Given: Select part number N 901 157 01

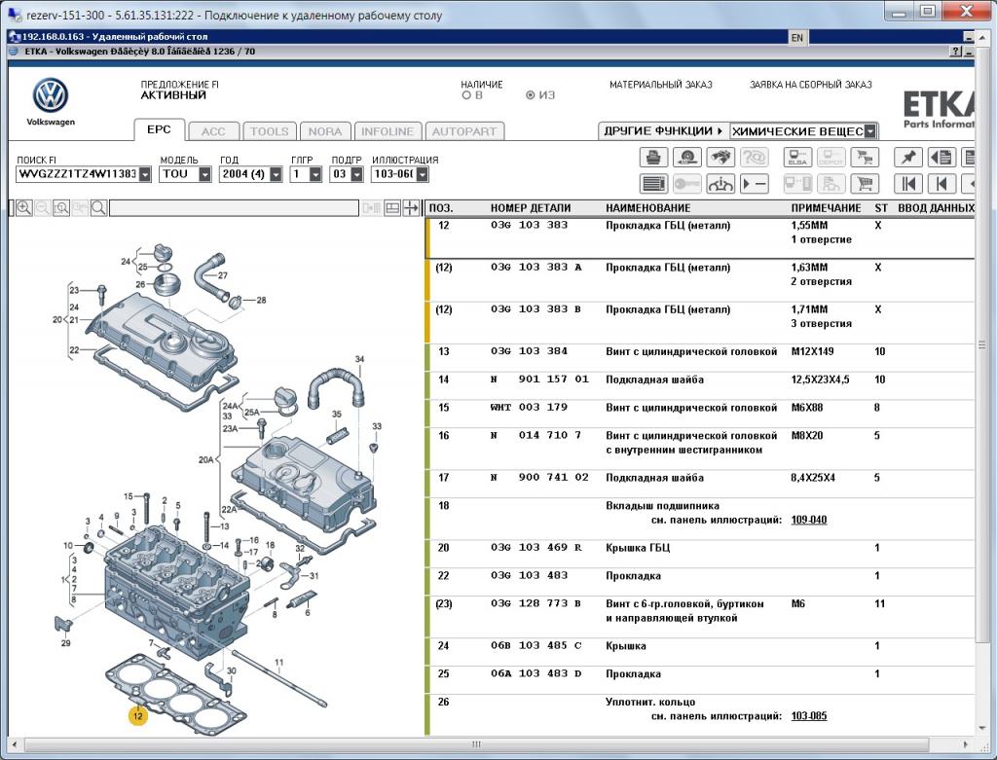Looking at the screenshot, I should coord(539,380).
